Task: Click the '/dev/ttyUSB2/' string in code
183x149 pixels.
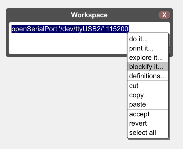Action: pyautogui.click(x=81, y=29)
